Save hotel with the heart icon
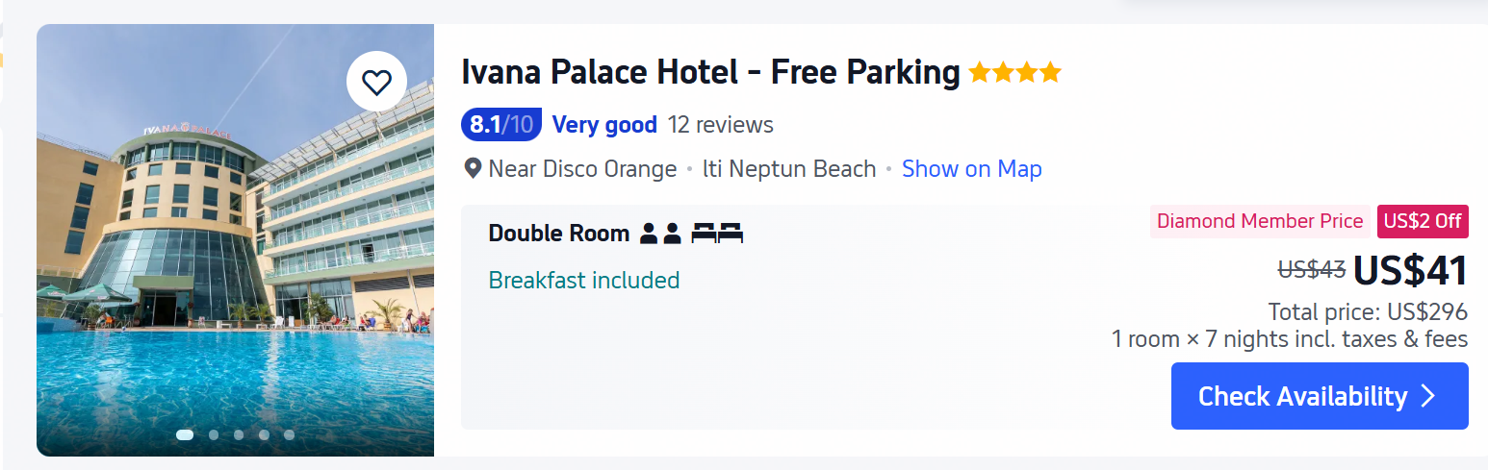Image resolution: width=1488 pixels, height=470 pixels. 376,82
